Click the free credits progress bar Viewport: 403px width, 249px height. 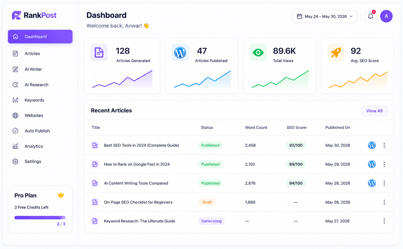tap(40, 217)
